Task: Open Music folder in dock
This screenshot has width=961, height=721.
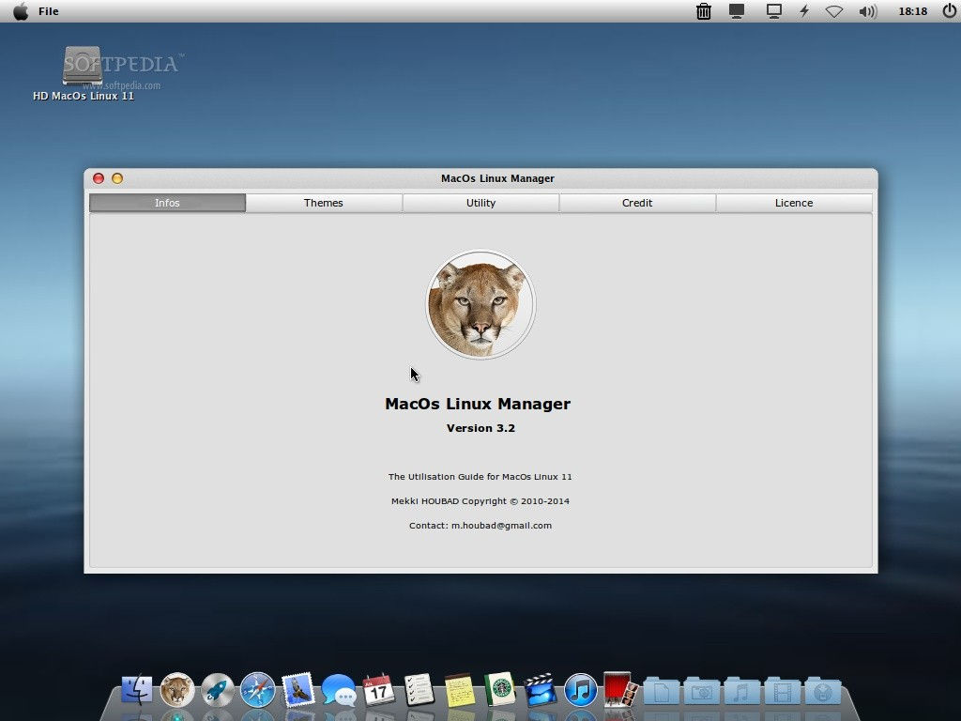Action: 741,692
